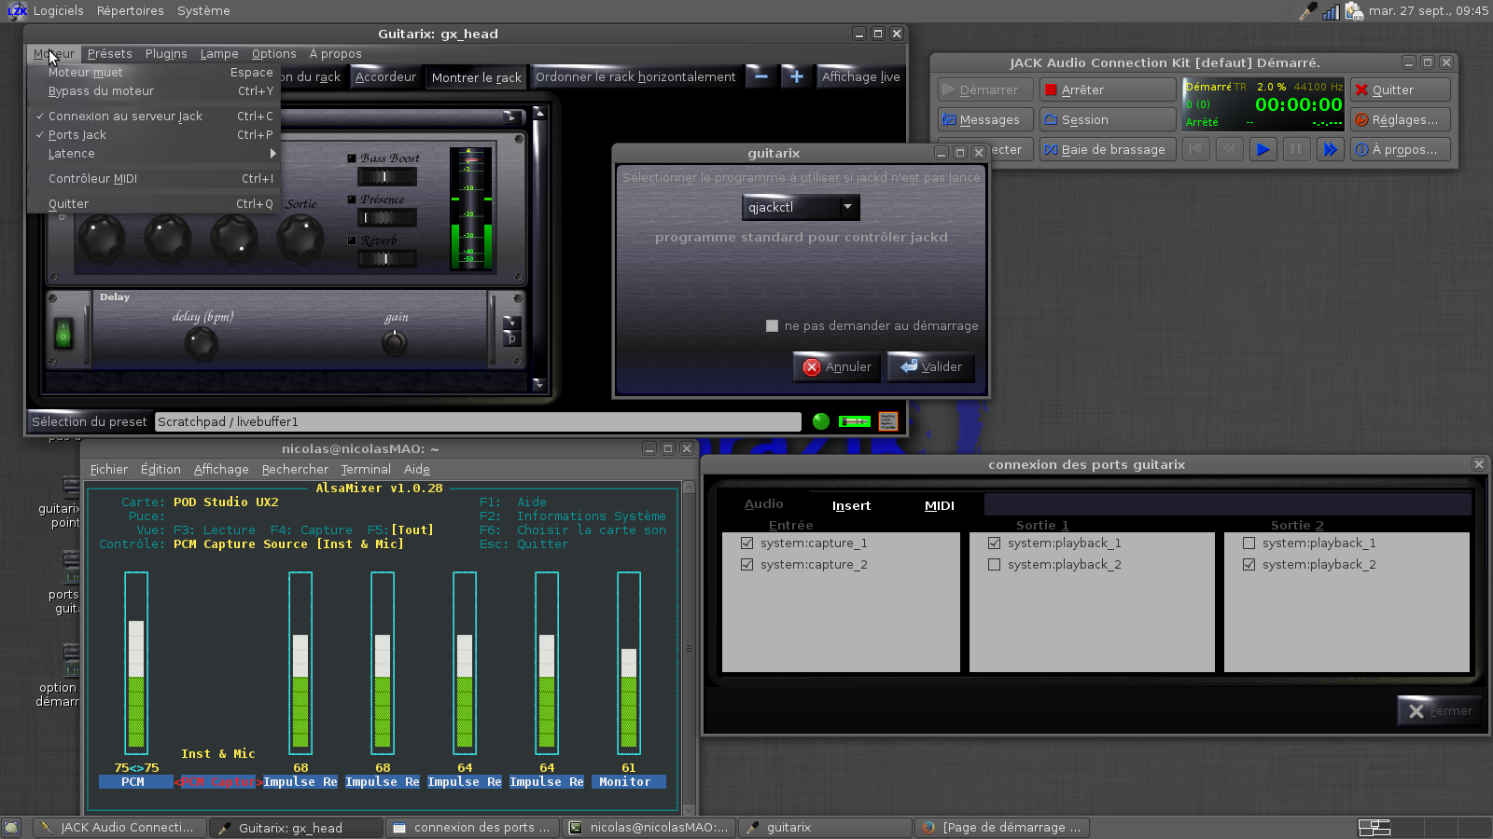Open the Plugins menu in Guitarix
1493x839 pixels.
pos(166,53)
